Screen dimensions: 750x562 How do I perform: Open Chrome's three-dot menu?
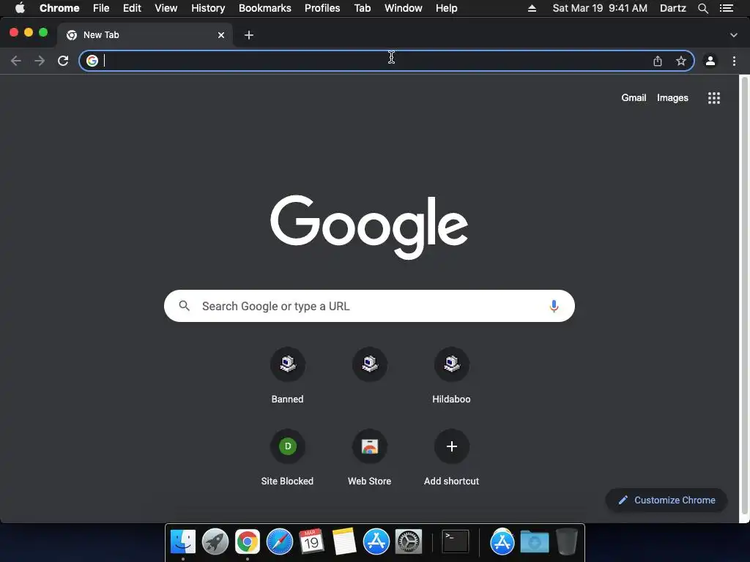tap(734, 61)
